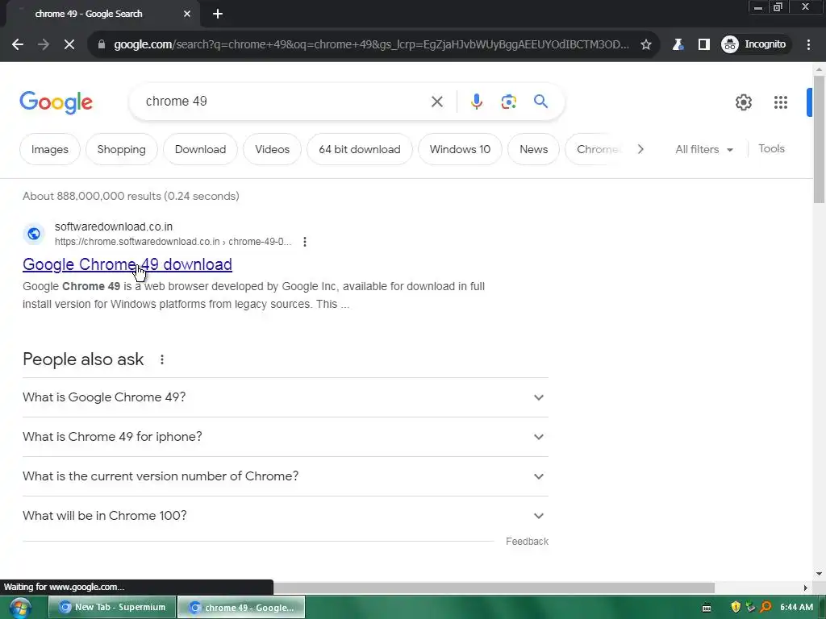Open a new browser tab
The image size is (826, 619).
click(x=218, y=15)
